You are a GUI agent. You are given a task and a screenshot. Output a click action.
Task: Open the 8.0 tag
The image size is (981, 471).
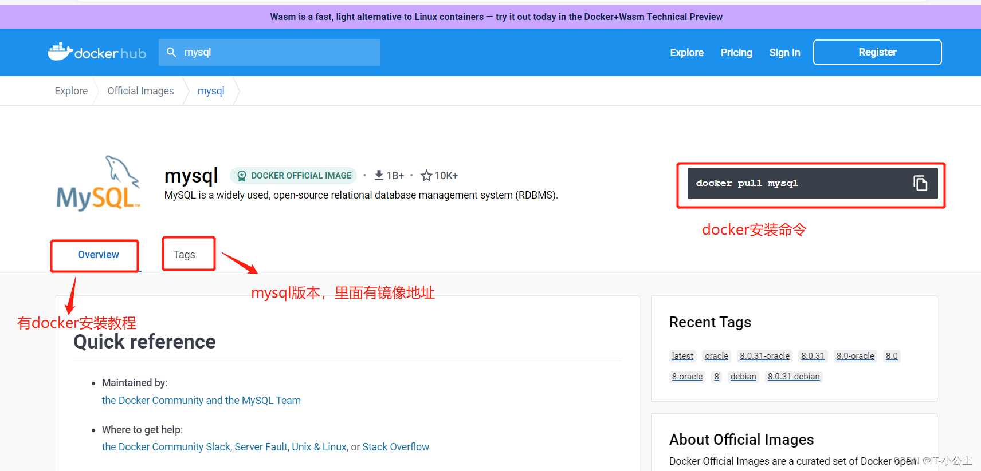[892, 356]
